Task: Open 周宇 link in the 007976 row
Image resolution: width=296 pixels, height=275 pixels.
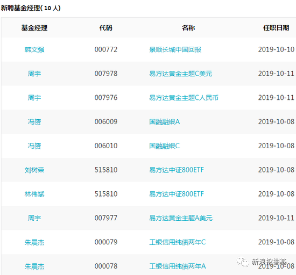Action: tap(34, 98)
